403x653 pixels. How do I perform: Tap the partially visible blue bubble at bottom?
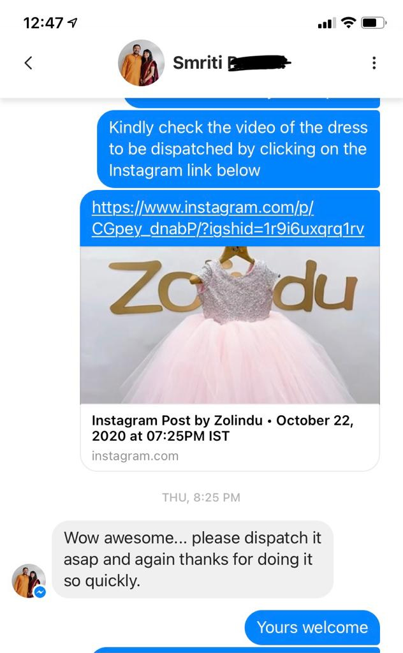coord(236,650)
